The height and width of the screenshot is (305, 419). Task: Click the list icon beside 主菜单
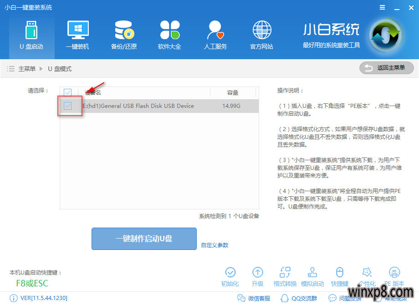click(x=10, y=69)
